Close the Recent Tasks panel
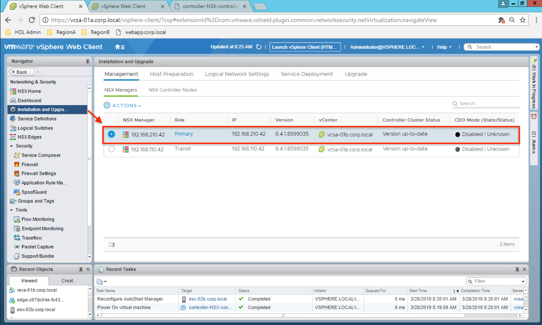Image resolution: width=542 pixels, height=325 pixels. pos(524,270)
